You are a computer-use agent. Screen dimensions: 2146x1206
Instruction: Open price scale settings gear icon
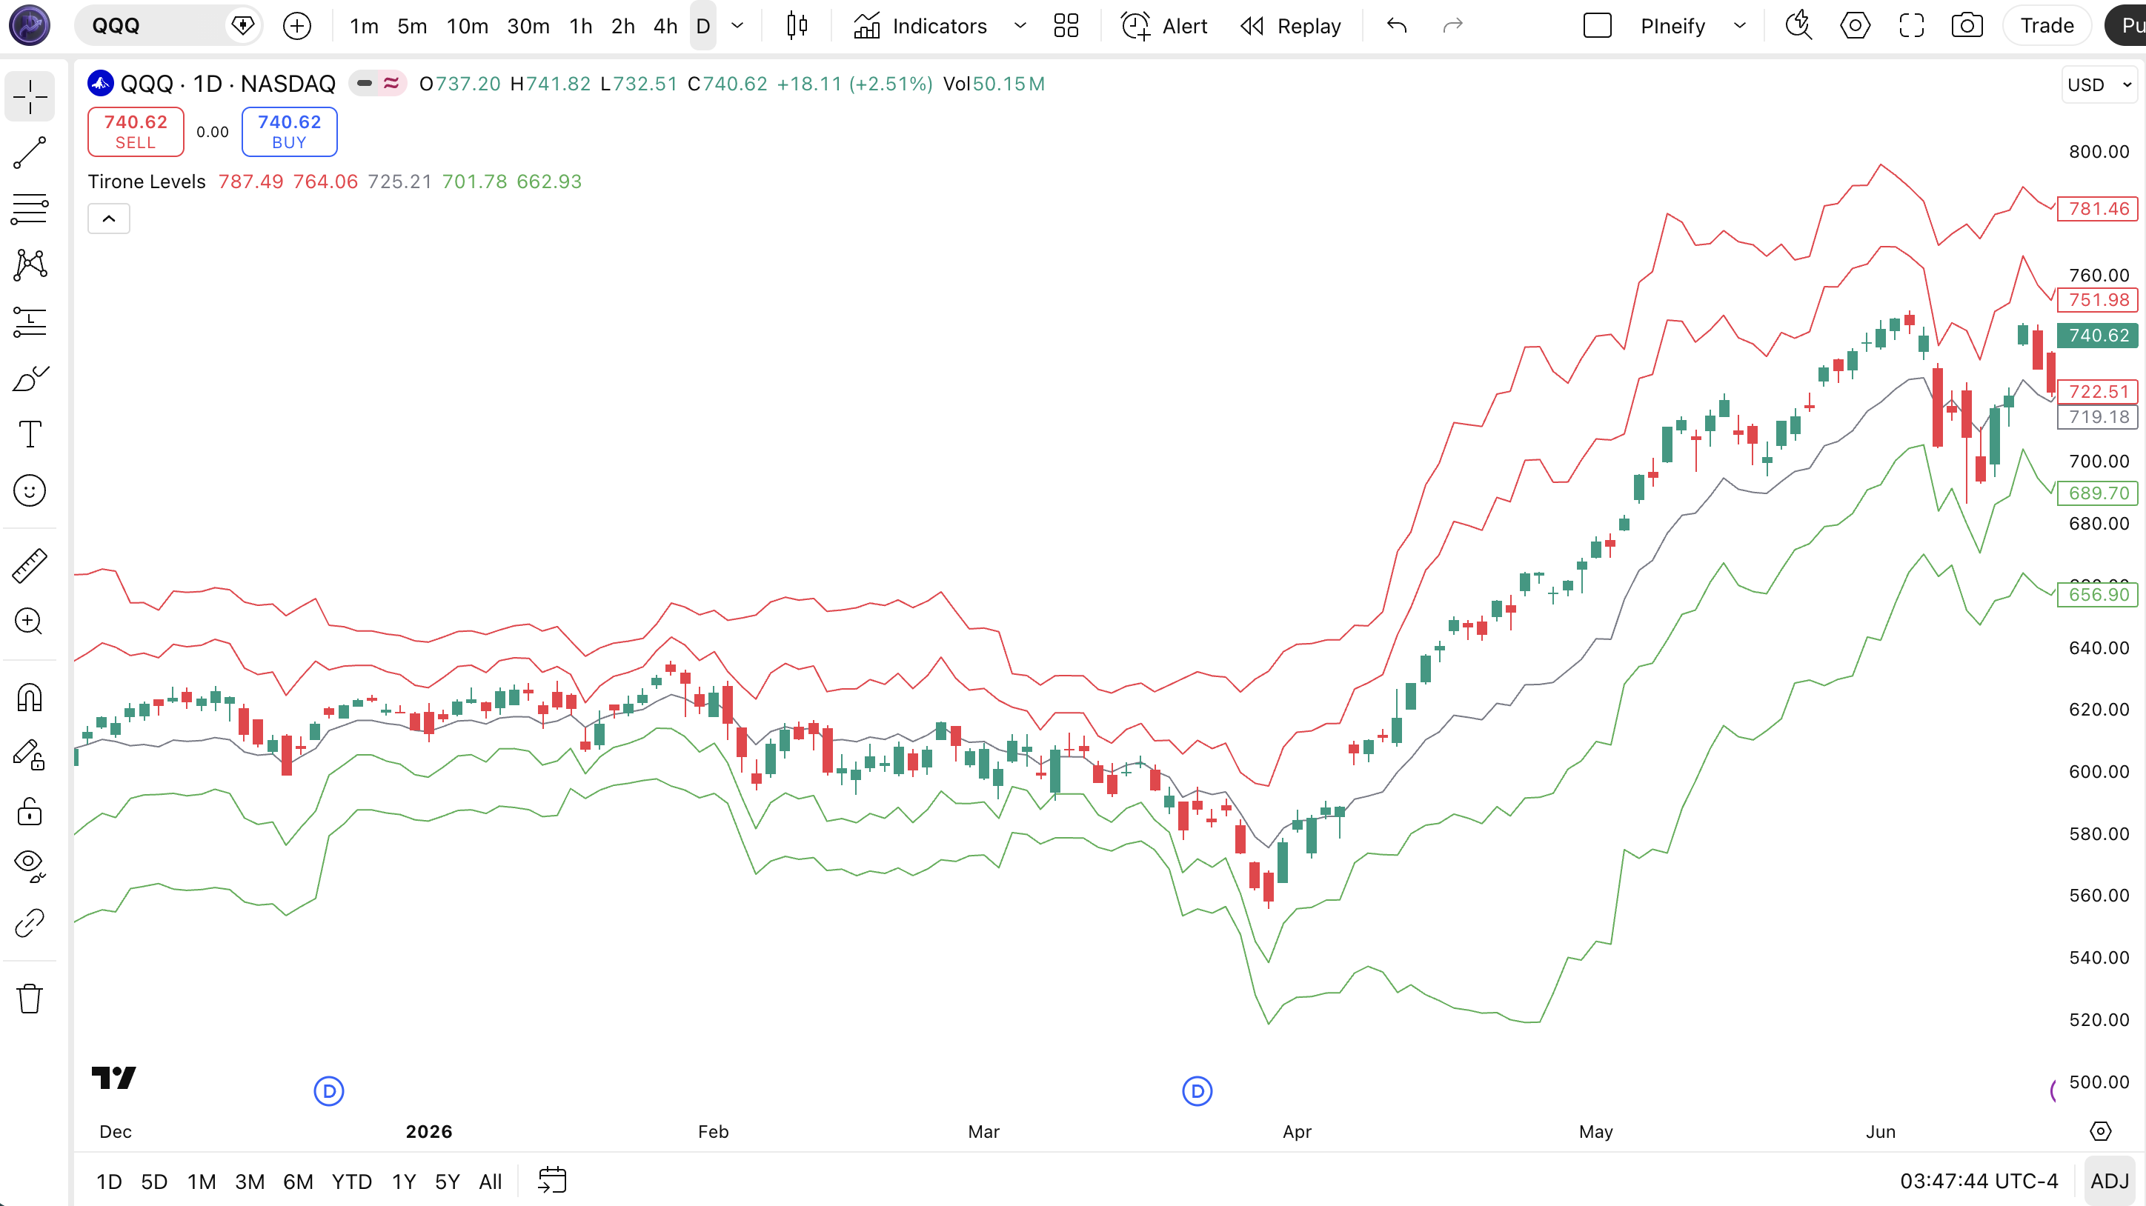tap(2100, 1131)
